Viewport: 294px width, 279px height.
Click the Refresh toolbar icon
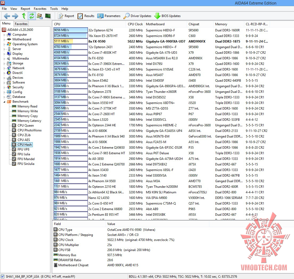32,16
